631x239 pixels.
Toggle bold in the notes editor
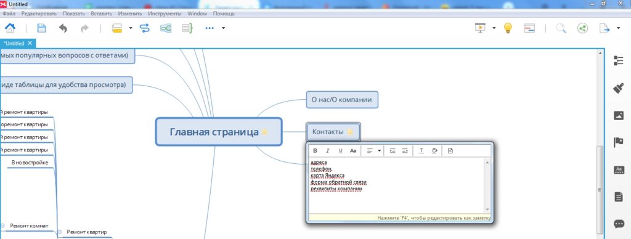[315, 150]
